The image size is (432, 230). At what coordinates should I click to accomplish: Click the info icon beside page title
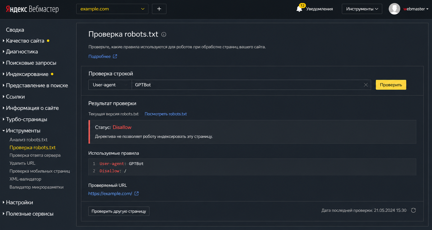tap(164, 34)
